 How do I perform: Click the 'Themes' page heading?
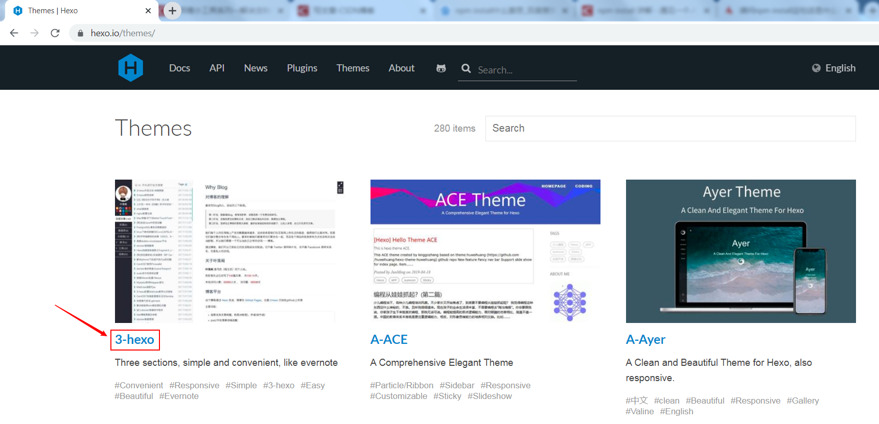(153, 128)
